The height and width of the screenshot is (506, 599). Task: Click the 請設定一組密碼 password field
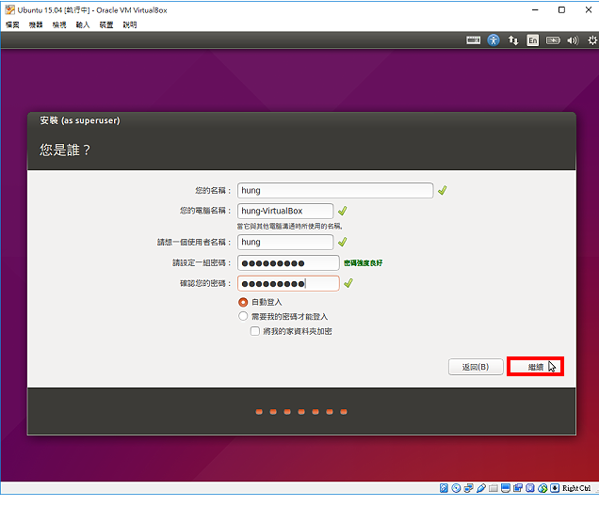[x=288, y=263]
